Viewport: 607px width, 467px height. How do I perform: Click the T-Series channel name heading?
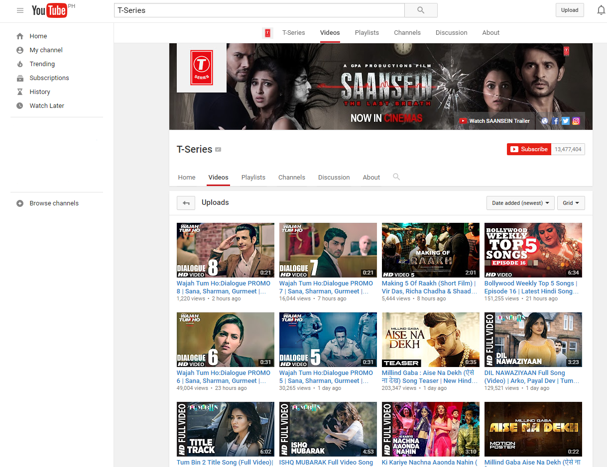point(195,149)
